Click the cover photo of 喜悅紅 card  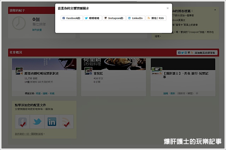114,64
